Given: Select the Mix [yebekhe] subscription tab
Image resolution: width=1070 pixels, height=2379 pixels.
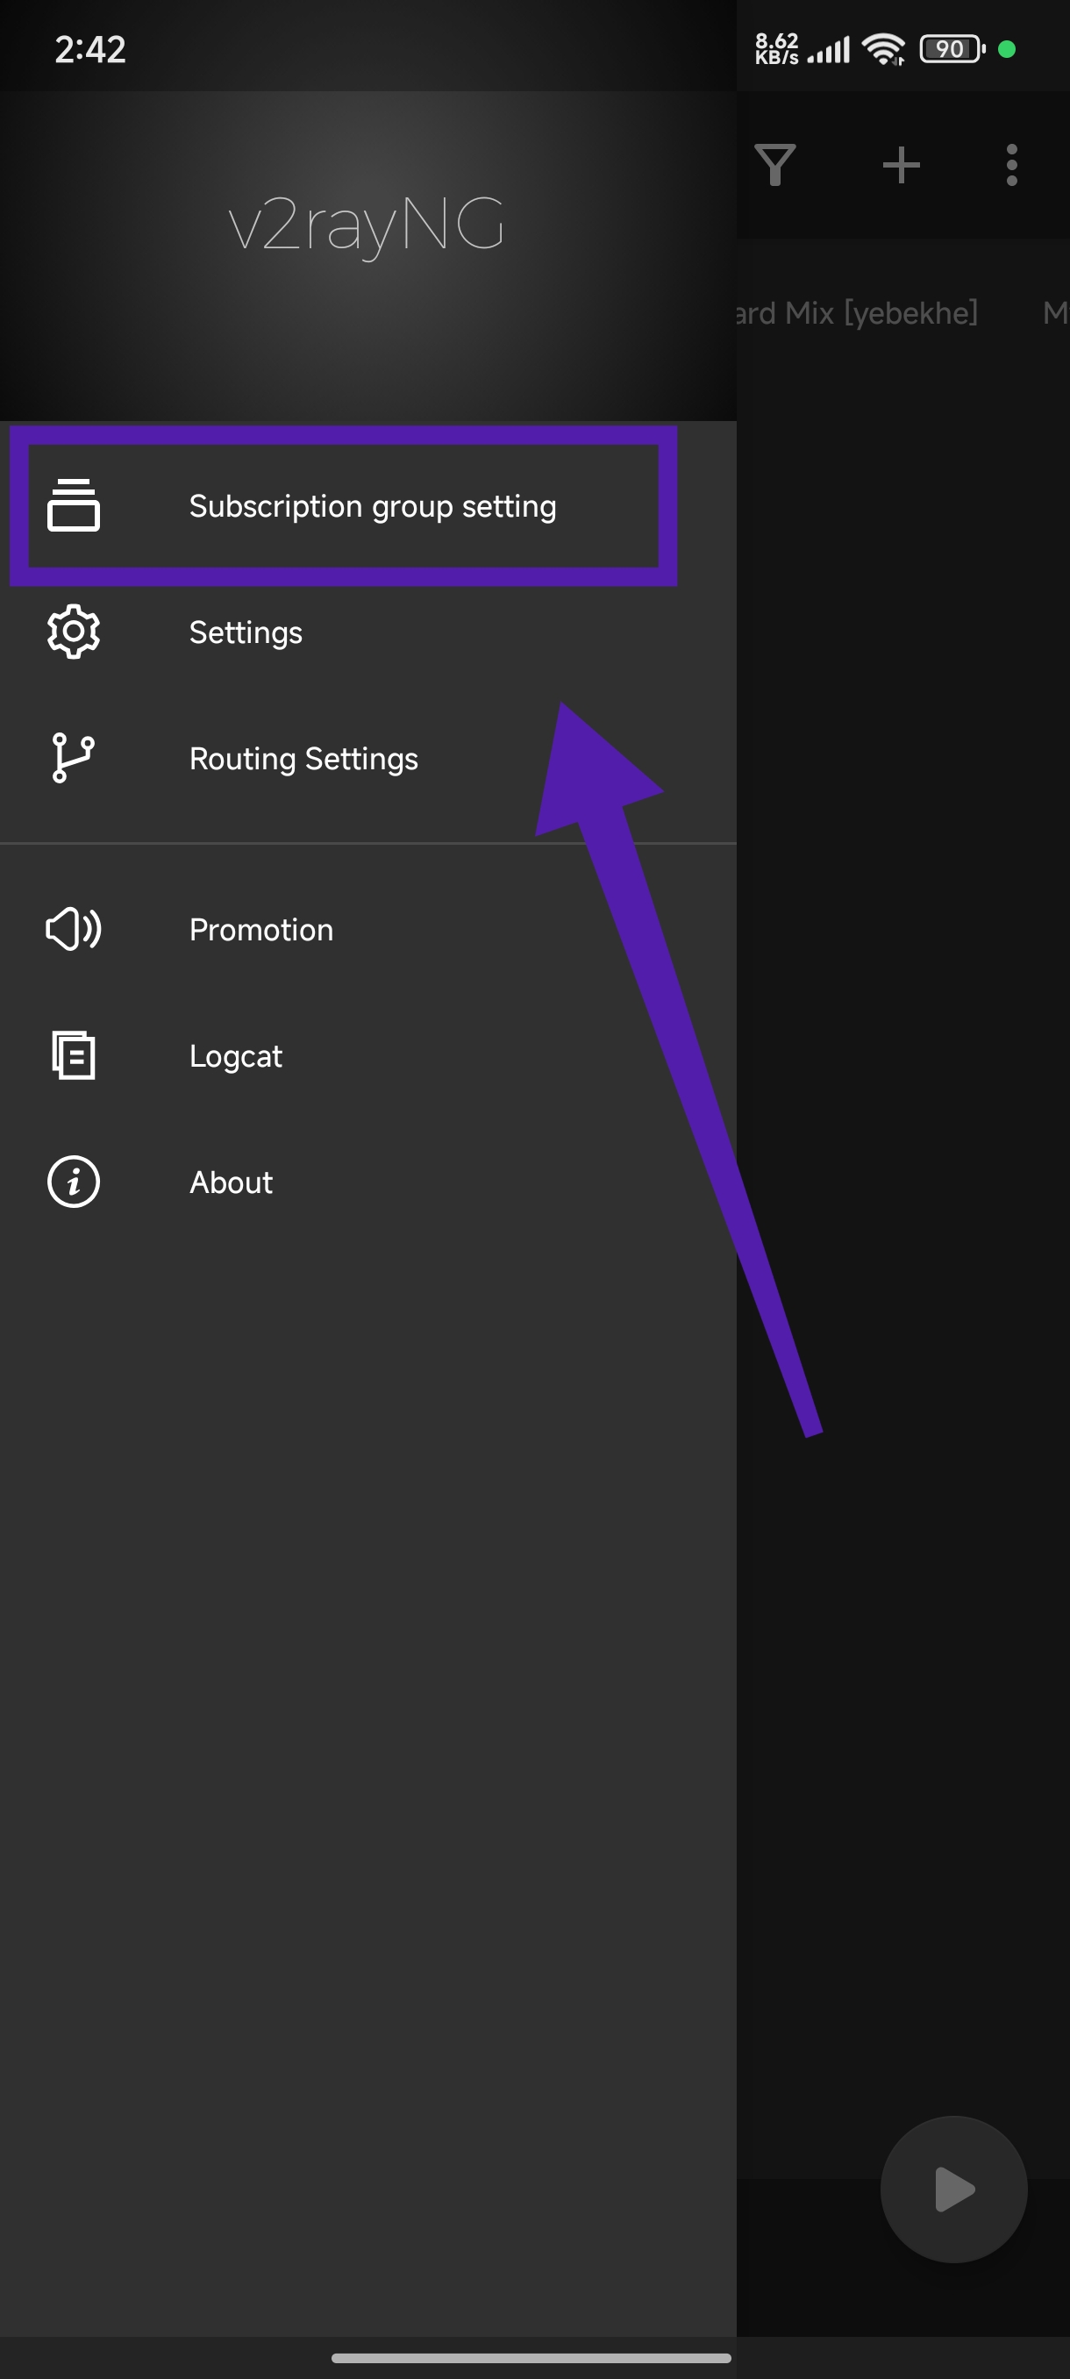Looking at the screenshot, I should pos(857,313).
